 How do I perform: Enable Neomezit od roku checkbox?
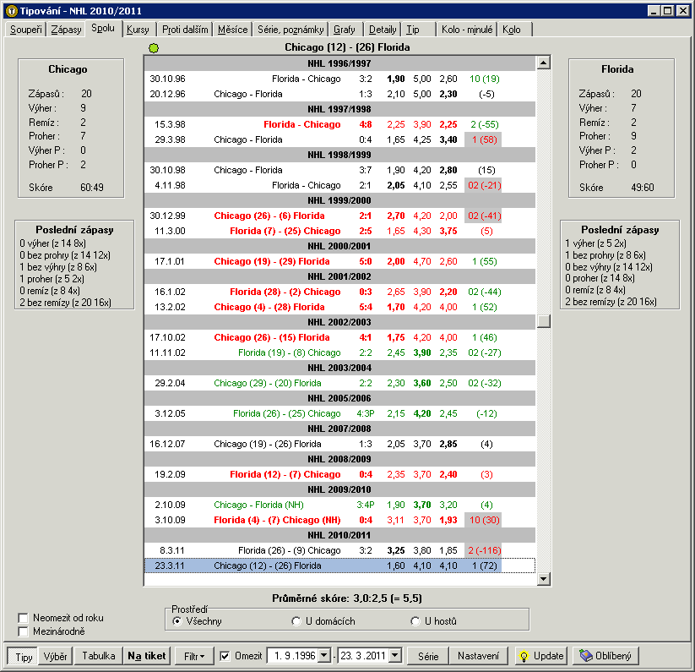coord(23,618)
